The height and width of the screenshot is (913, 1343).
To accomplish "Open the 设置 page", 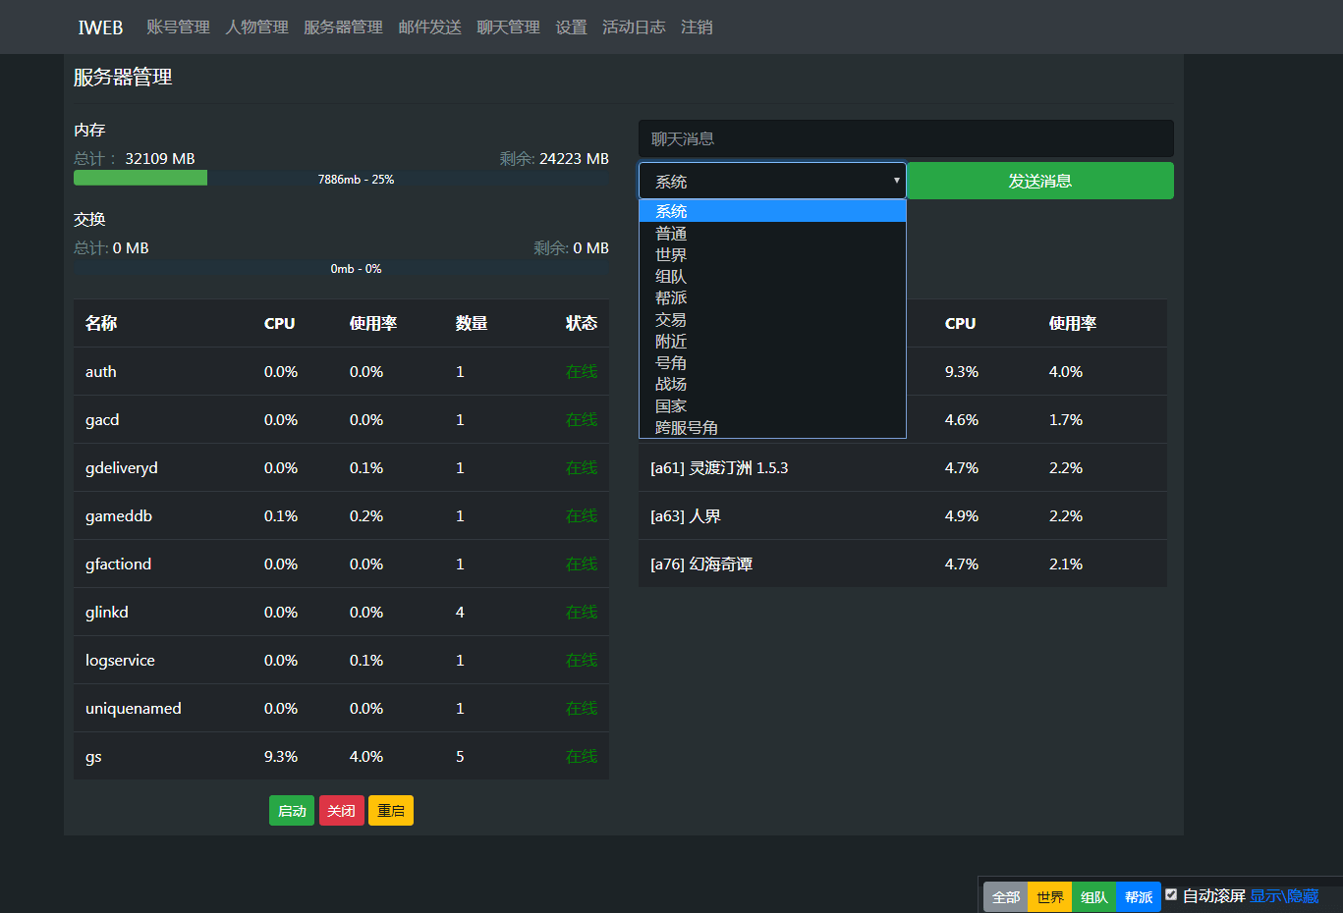I will [x=571, y=27].
